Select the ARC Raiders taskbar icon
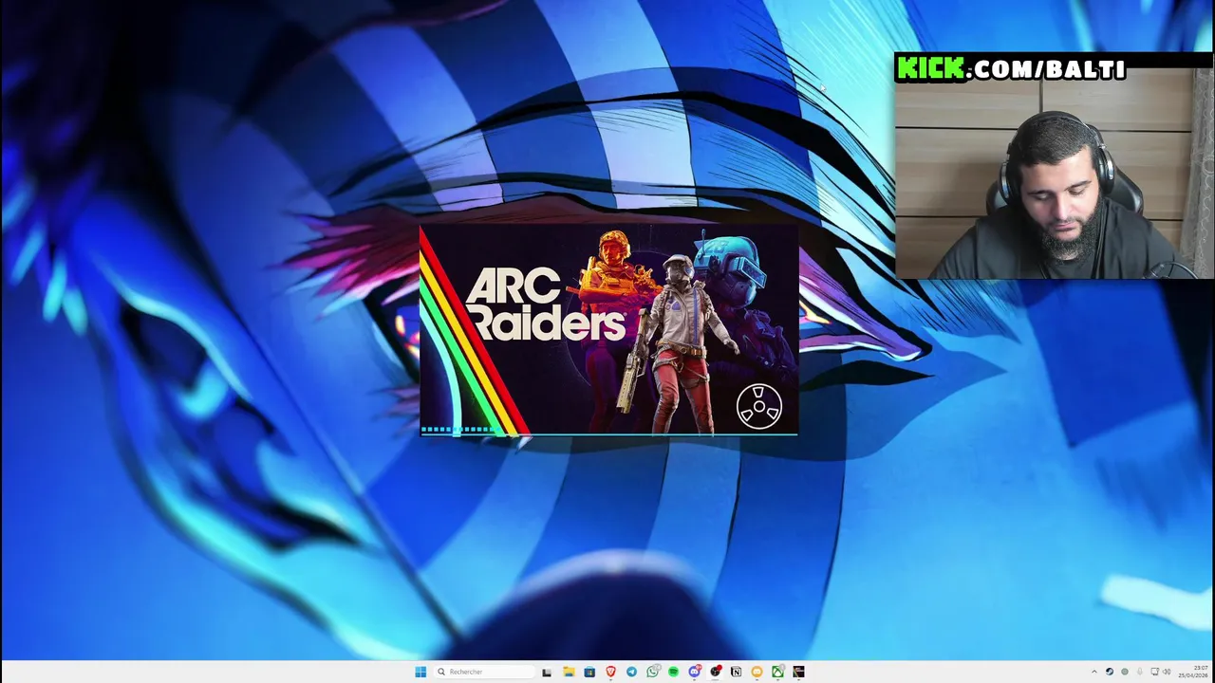Screen dimensions: 1215x683 [798, 672]
